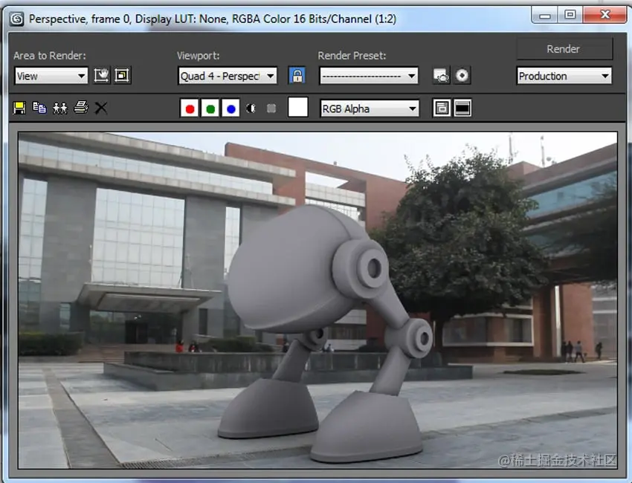632x483 pixels.
Task: Click the Render button
Action: pos(564,49)
